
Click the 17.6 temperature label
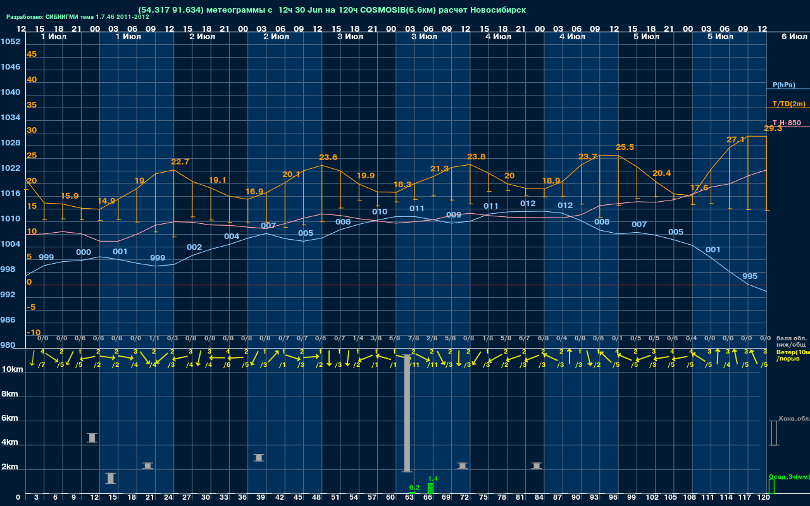[x=699, y=188]
